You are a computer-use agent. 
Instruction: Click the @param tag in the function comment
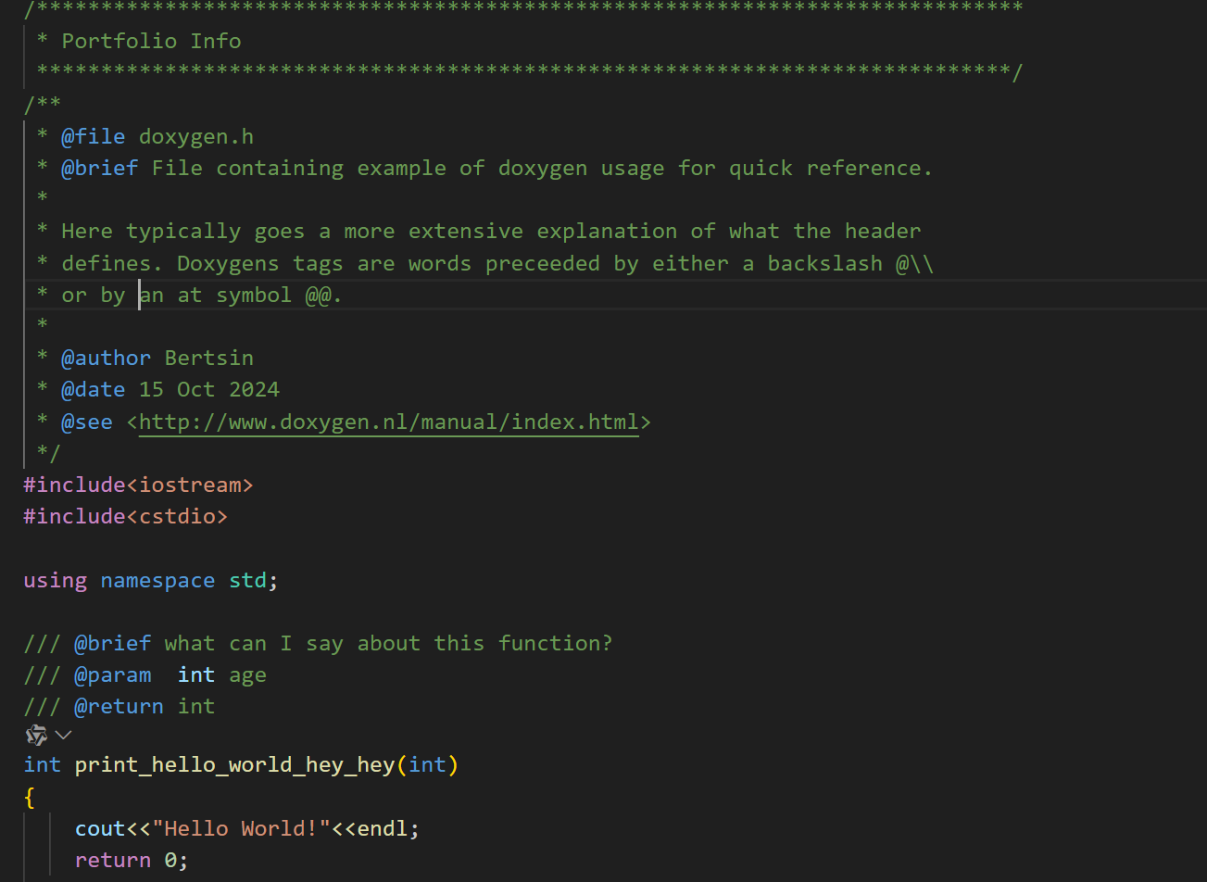tap(112, 675)
